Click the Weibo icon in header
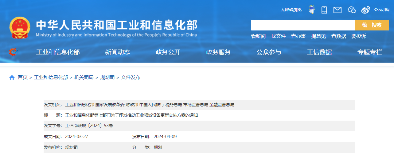This screenshot has width=394, height=160. (365, 10)
